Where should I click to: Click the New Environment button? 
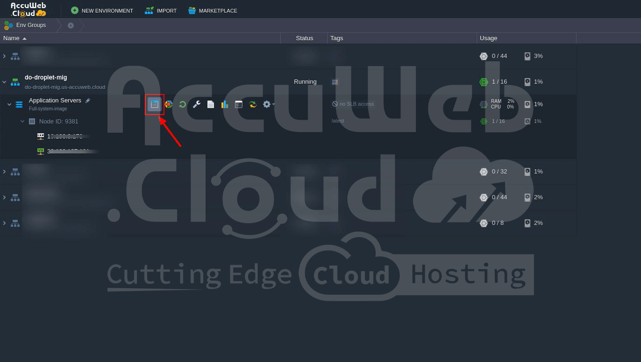click(102, 10)
